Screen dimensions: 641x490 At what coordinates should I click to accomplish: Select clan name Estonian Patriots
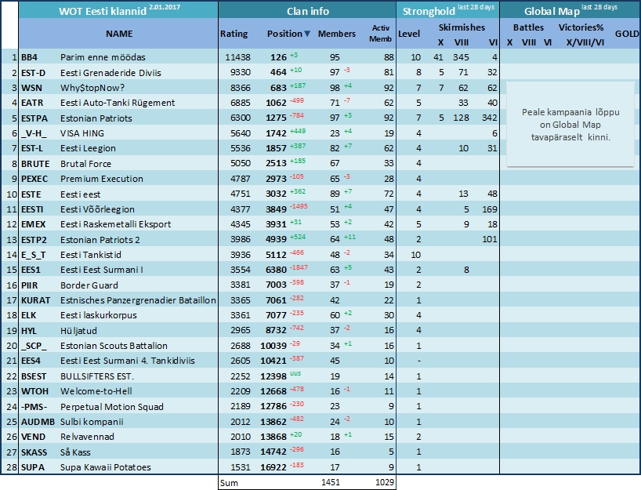click(96, 118)
